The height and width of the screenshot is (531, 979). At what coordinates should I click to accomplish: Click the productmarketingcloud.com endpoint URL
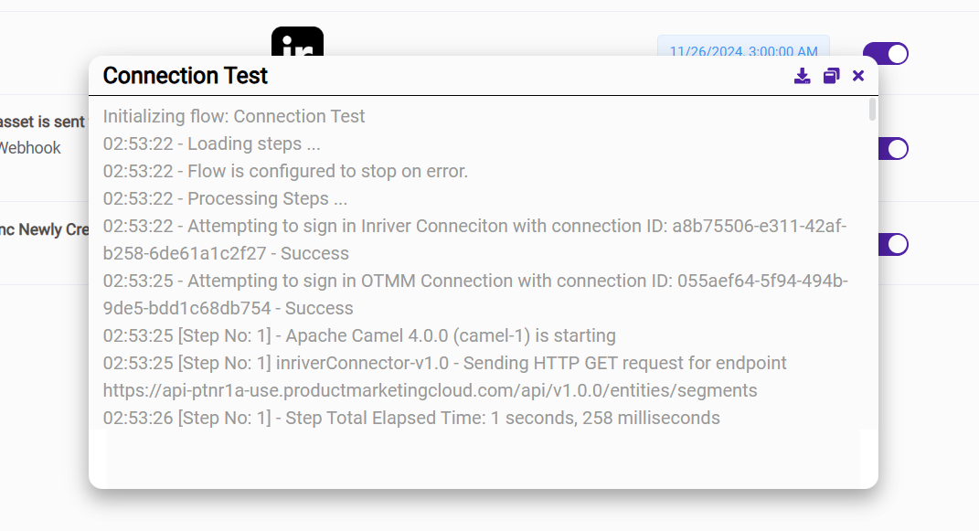(430, 390)
